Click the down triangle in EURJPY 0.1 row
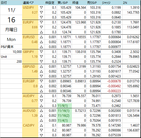This screenshot has width=141, height=138. point(41,22)
